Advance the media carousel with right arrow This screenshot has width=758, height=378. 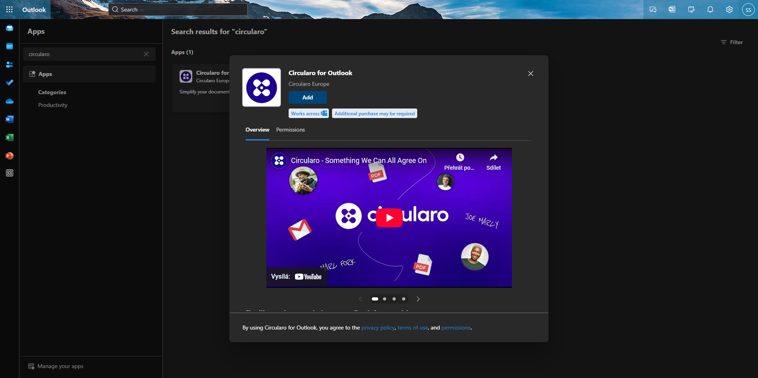click(418, 299)
